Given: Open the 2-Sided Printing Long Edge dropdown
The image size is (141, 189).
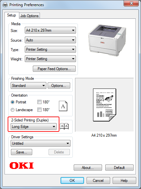Looking at the screenshot, I should pyautogui.click(x=33, y=127).
